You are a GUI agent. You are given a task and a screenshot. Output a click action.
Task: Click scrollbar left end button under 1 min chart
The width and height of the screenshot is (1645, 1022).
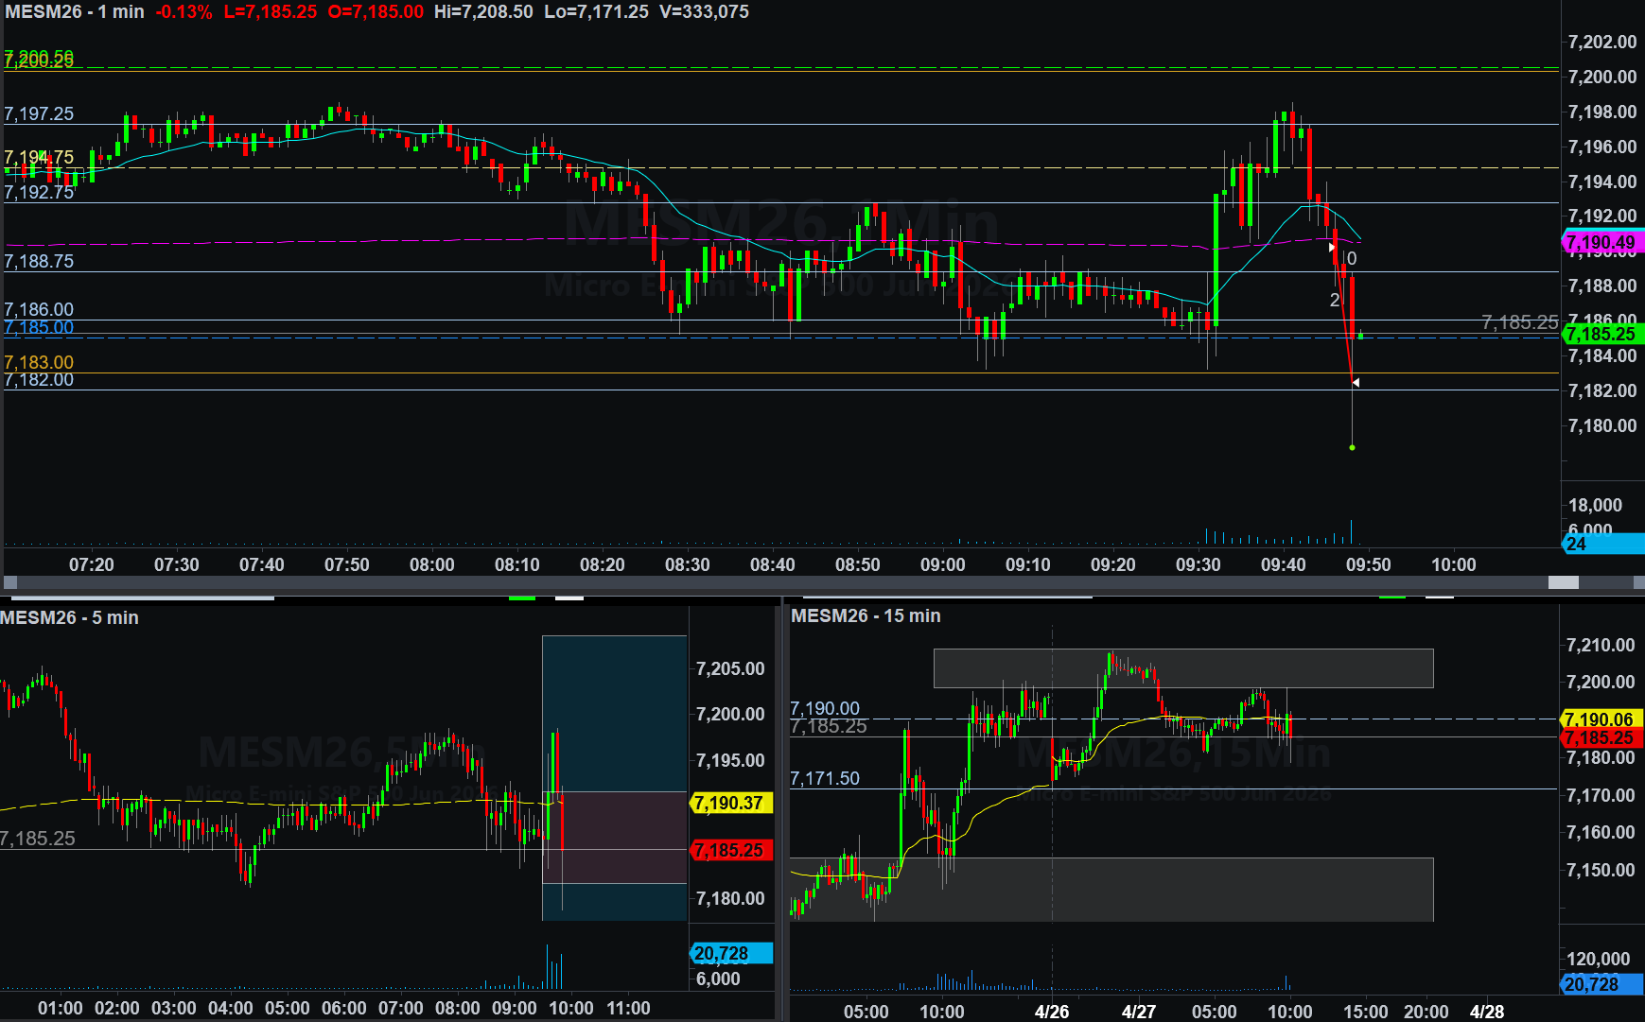tap(10, 582)
